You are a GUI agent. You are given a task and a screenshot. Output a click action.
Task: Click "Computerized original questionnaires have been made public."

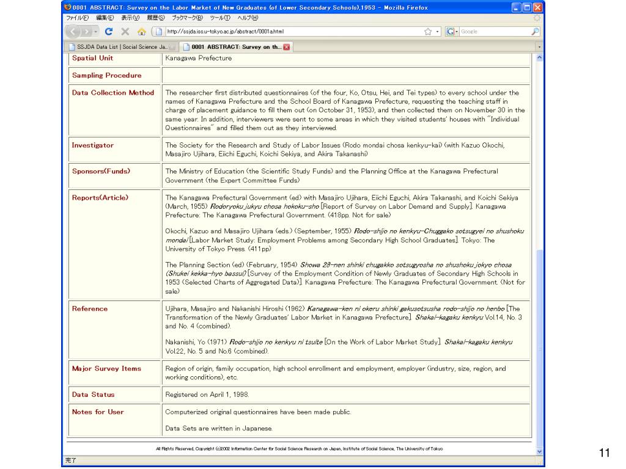pyautogui.click(x=259, y=412)
